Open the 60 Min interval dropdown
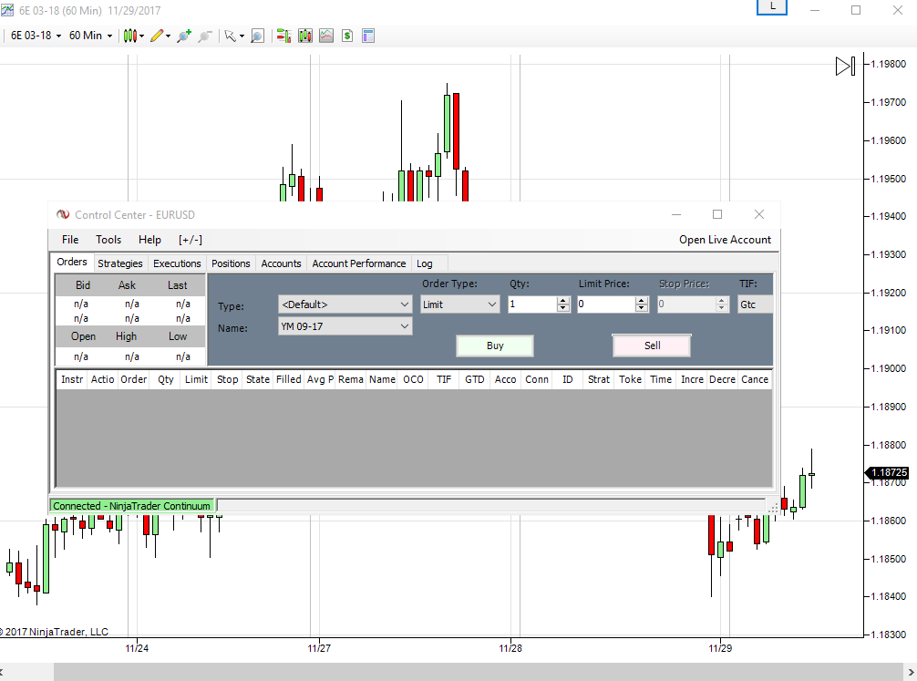The height and width of the screenshot is (681, 917). tap(90, 36)
